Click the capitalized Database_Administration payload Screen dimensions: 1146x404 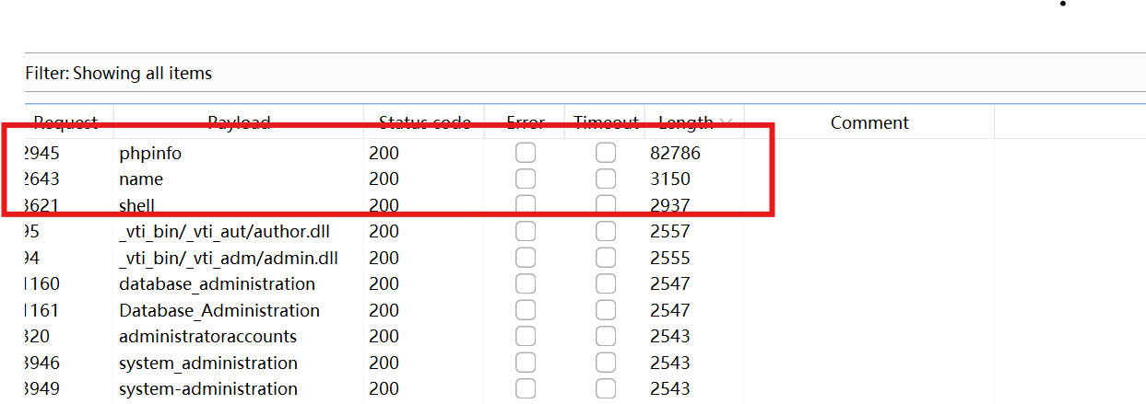(219, 311)
